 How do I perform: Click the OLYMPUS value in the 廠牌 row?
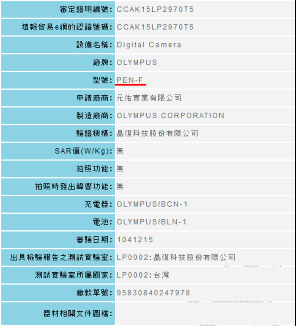click(137, 62)
